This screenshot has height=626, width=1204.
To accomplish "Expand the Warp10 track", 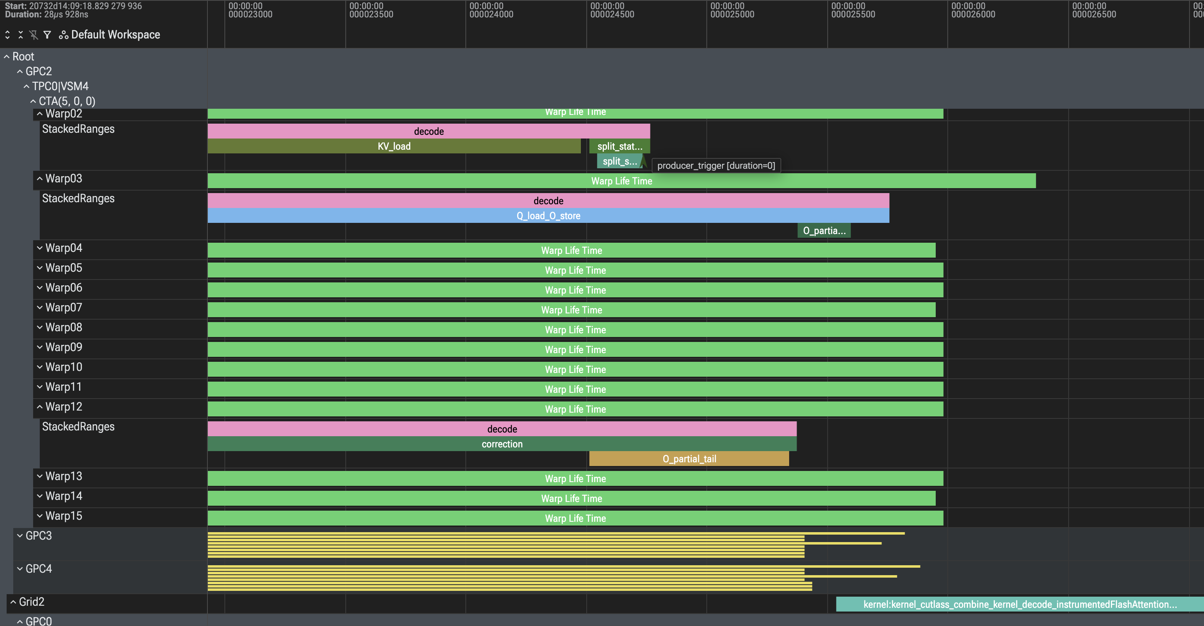I will (x=40, y=367).
